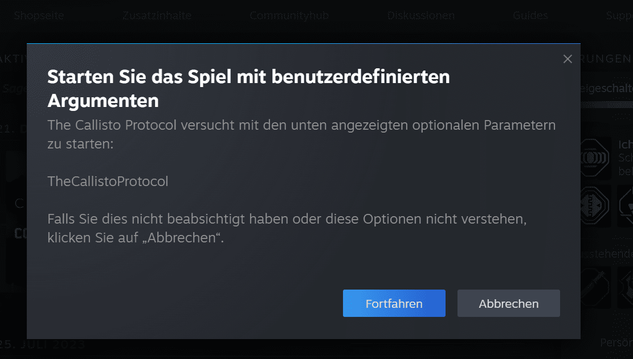Screen dimensions: 633x359
Task: Click the left locked achievement icon under Ausstehende
Action: [x=595, y=287]
